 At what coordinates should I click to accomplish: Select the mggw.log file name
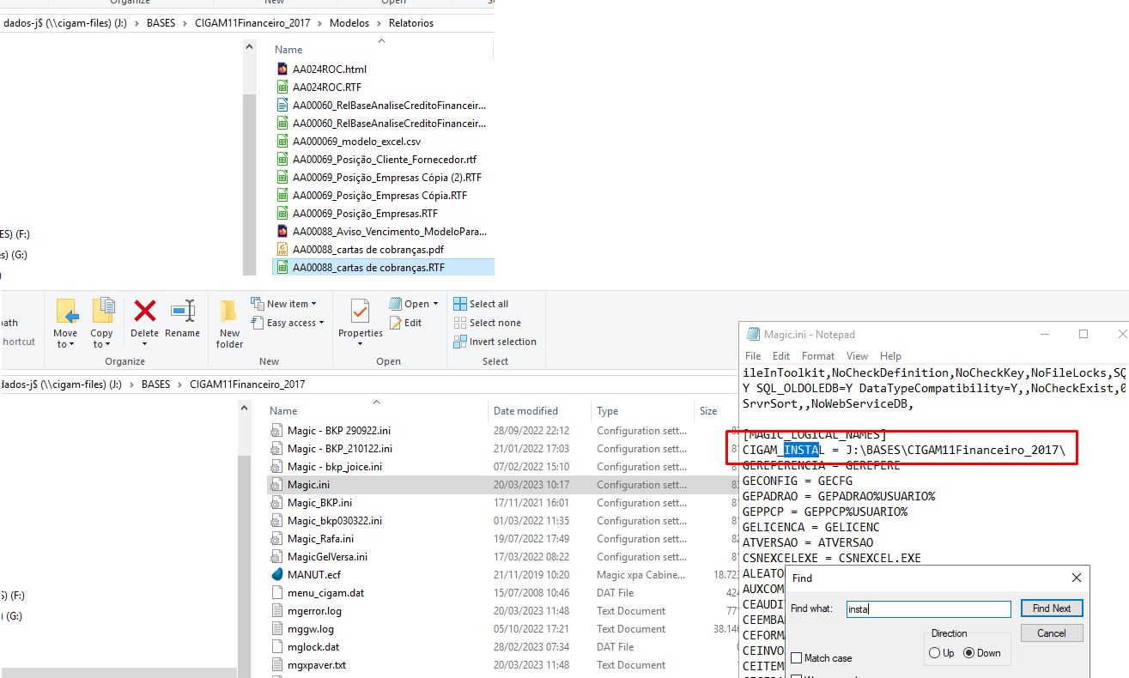pyautogui.click(x=311, y=628)
